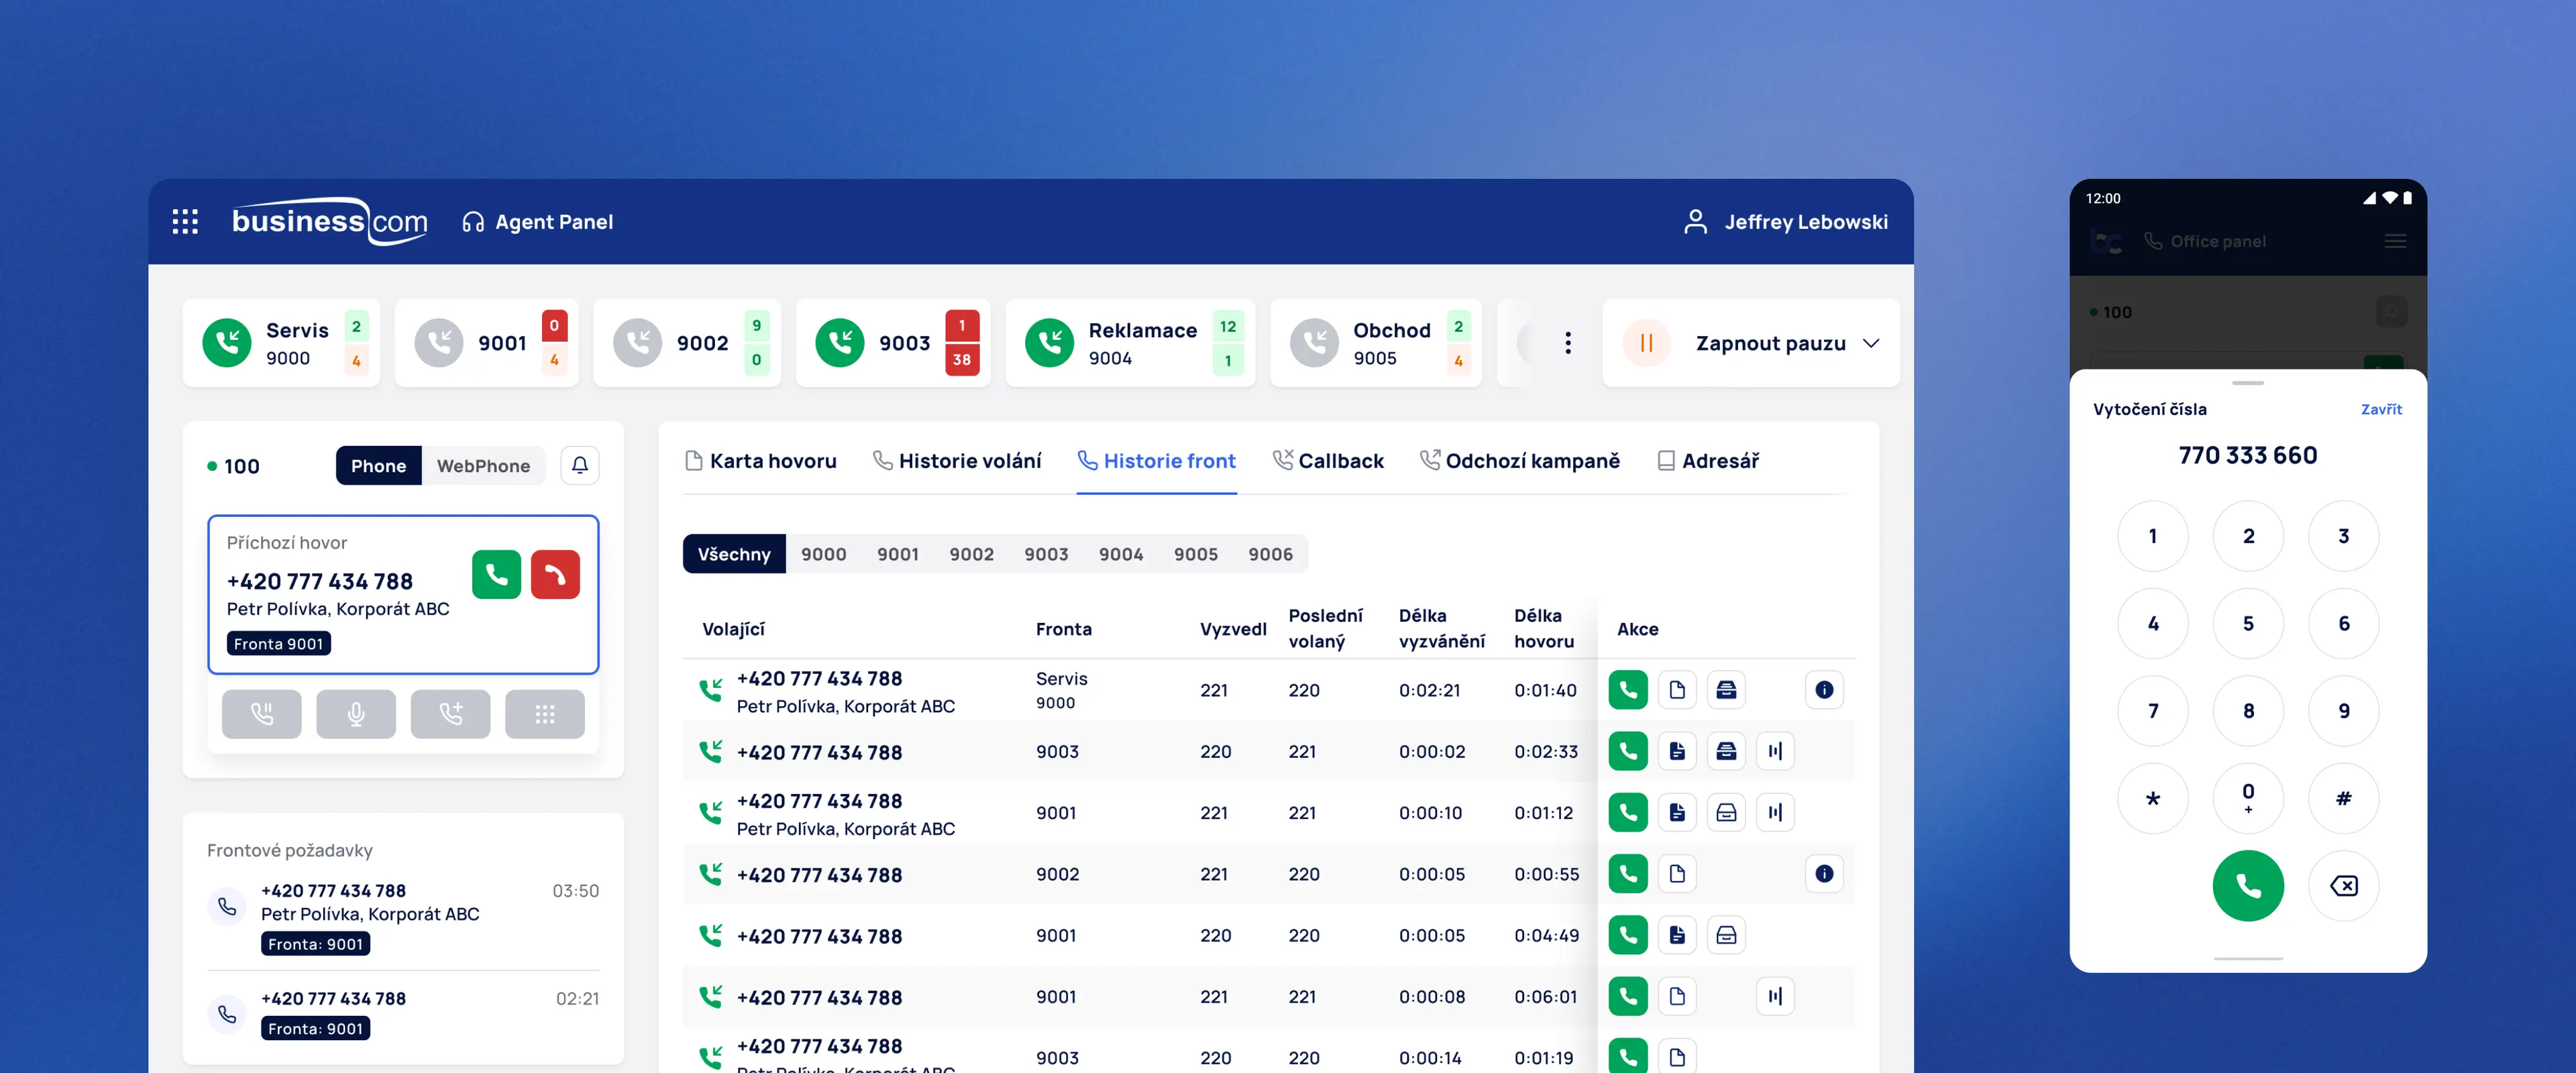This screenshot has height=1073, width=2576.
Task: Open the info icon in Servis 9000 row
Action: point(1824,689)
